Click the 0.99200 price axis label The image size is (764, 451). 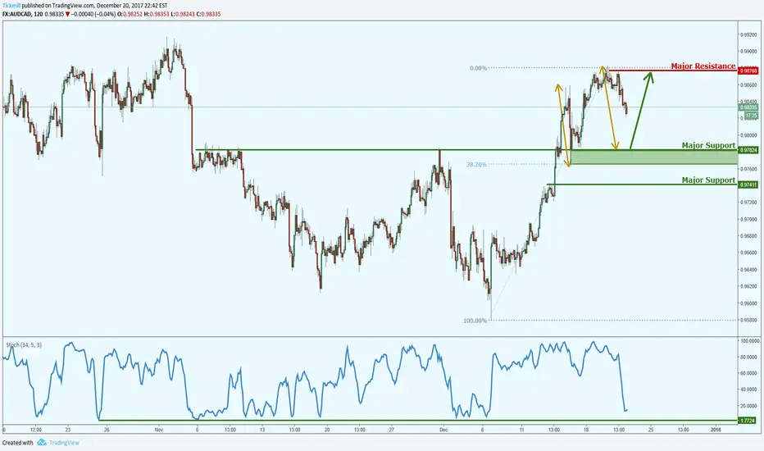pos(749,34)
